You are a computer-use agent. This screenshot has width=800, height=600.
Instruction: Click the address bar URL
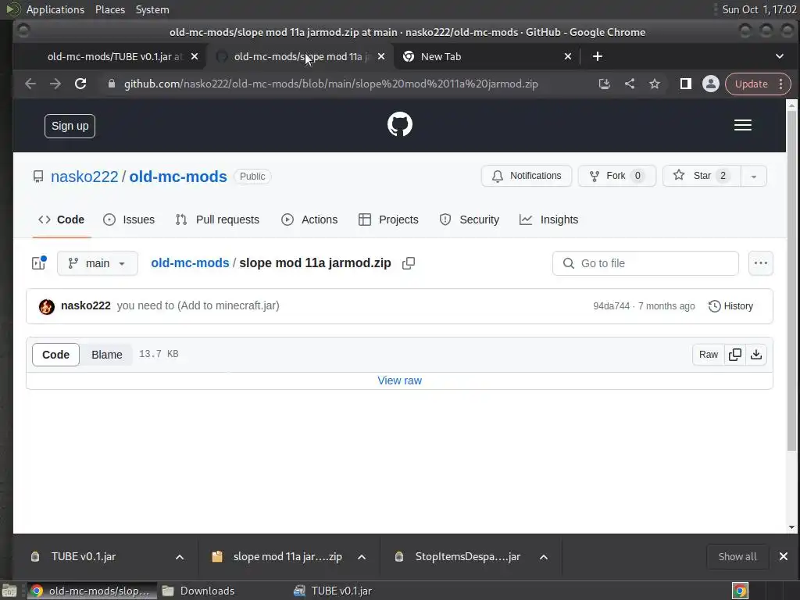[x=331, y=84]
